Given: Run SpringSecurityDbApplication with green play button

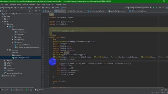Looking at the screenshot, I should pos(153,8).
